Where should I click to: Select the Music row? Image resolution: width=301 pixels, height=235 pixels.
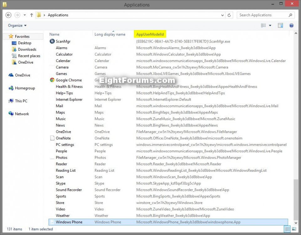[168, 119]
